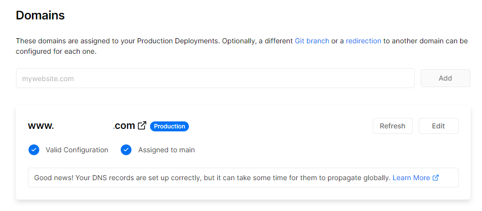Image resolution: width=482 pixels, height=211 pixels.
Task: Select the Assigned to main label
Action: pyautogui.click(x=166, y=150)
